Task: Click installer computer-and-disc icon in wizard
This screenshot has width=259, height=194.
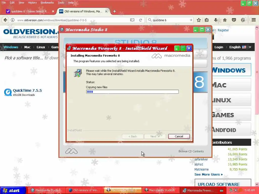Action: click(x=78, y=73)
